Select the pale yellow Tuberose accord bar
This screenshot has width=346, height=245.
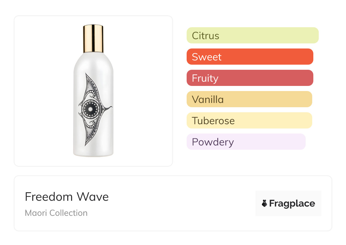point(249,121)
